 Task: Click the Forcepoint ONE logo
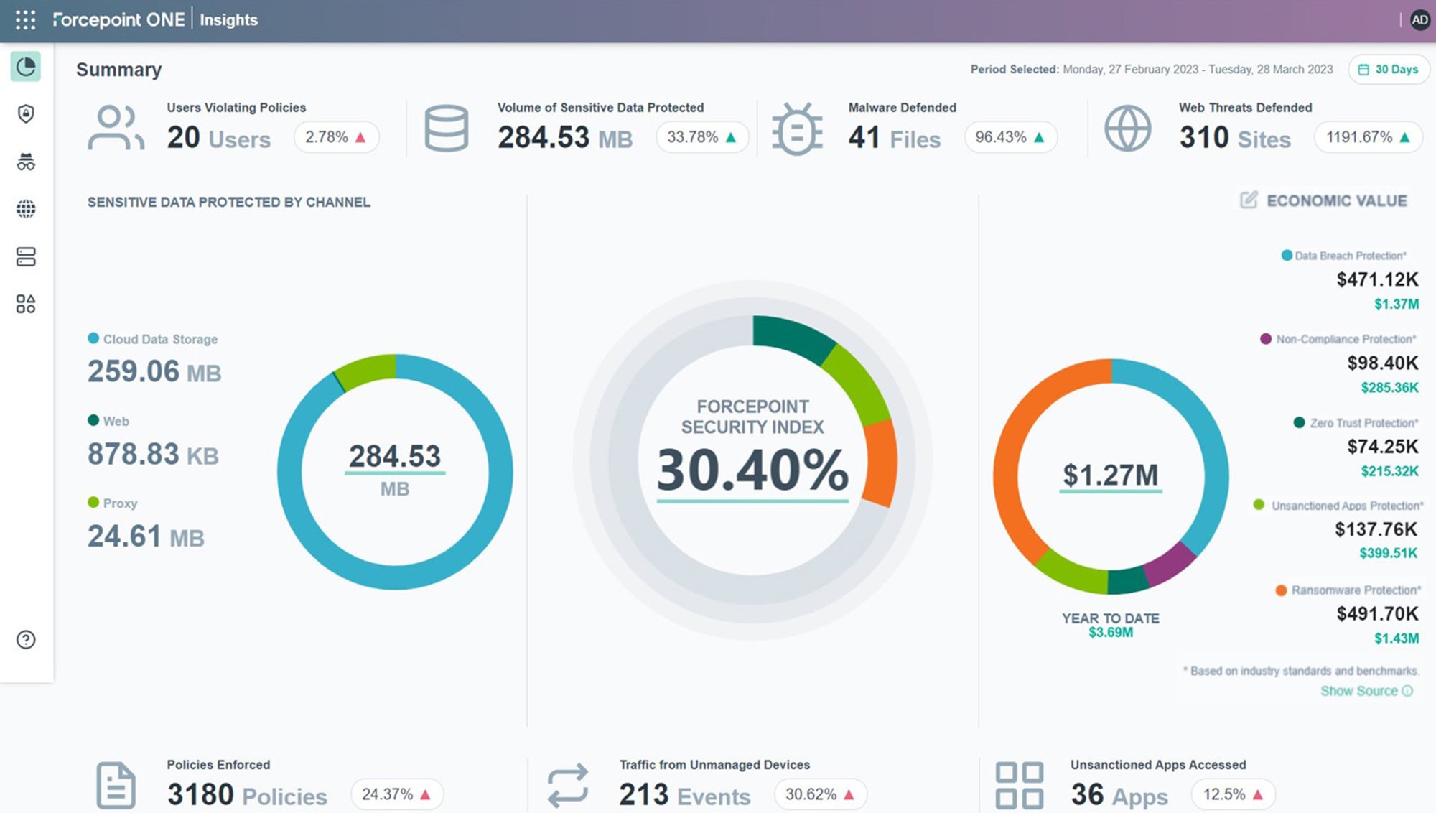(x=118, y=20)
